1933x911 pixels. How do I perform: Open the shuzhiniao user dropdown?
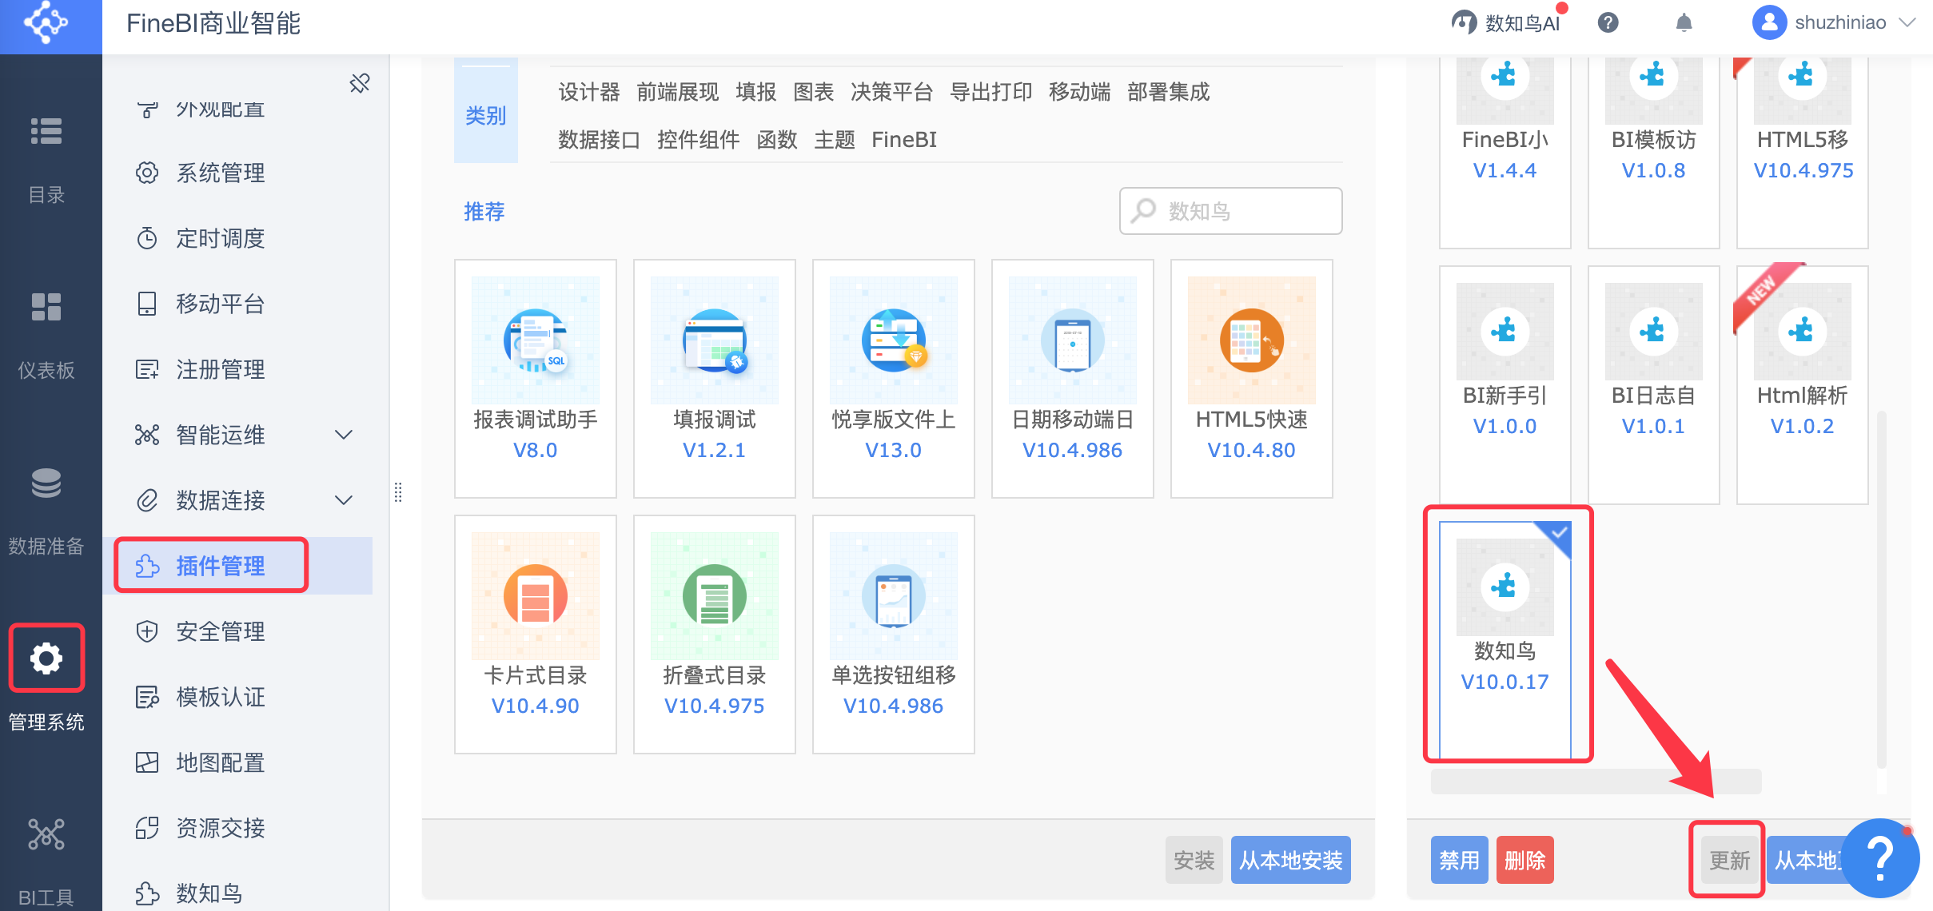tap(1839, 23)
